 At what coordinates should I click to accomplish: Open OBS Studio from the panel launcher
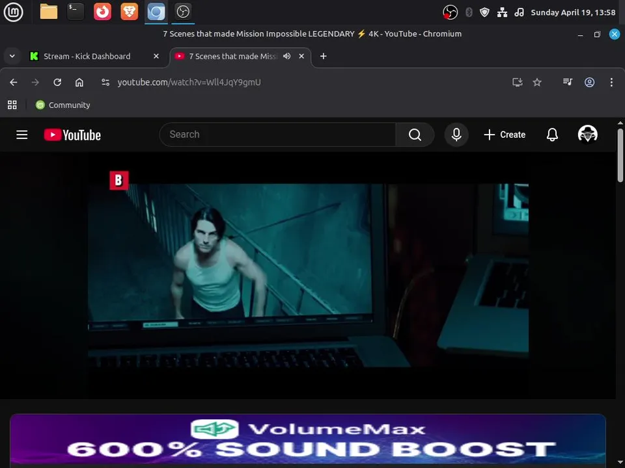[x=183, y=12]
